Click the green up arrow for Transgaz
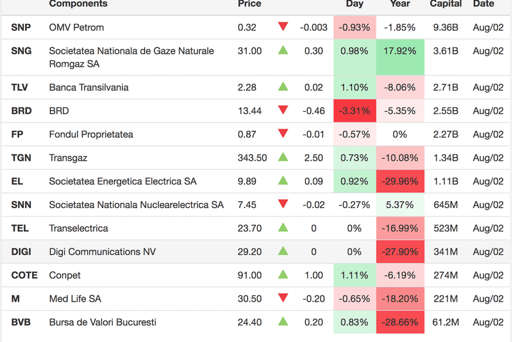The height and width of the screenshot is (342, 513). click(x=283, y=158)
